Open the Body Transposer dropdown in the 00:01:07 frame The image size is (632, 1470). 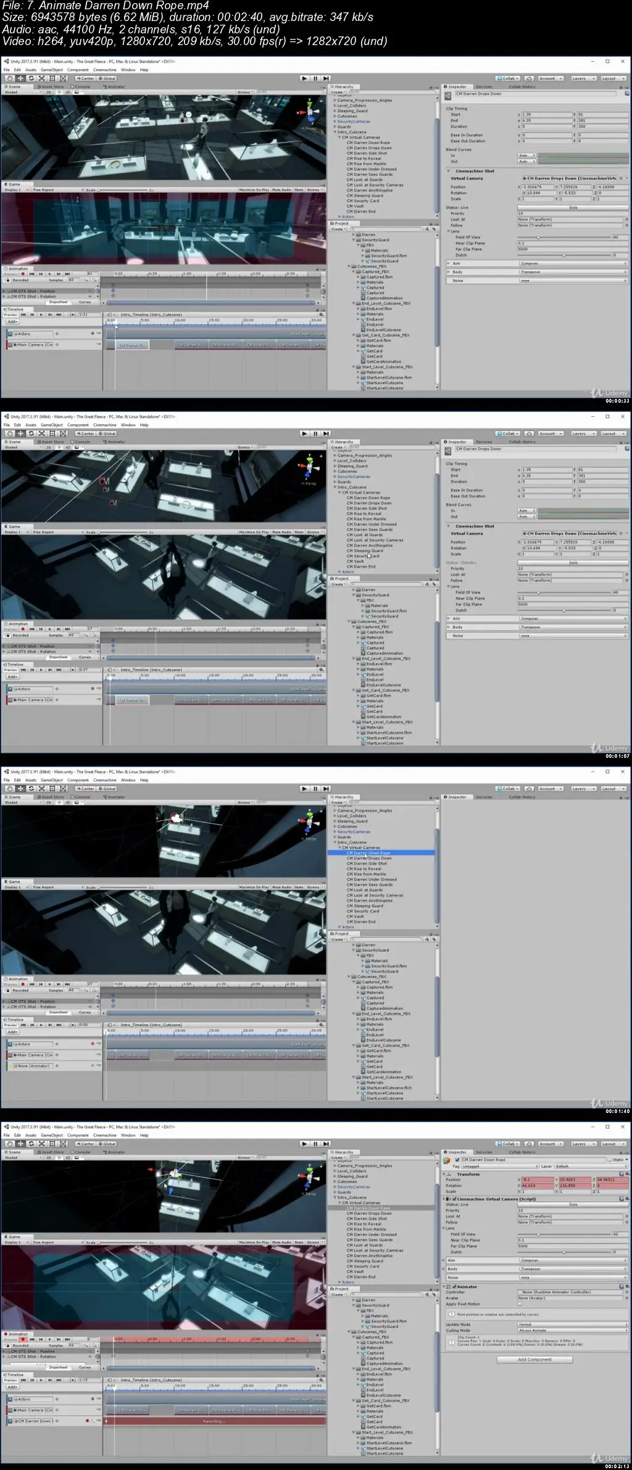pyautogui.click(x=572, y=627)
